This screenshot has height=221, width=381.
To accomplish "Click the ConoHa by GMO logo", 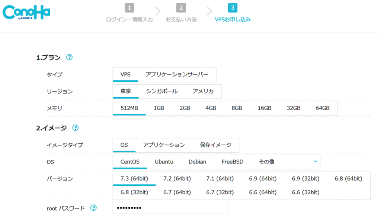I will (26, 12).
